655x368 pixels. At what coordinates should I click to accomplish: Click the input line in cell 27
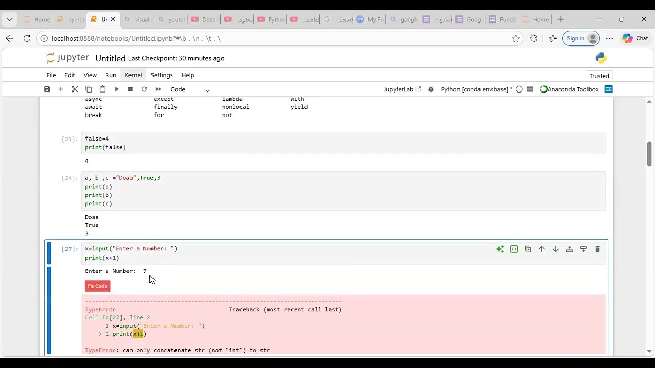coord(131,249)
